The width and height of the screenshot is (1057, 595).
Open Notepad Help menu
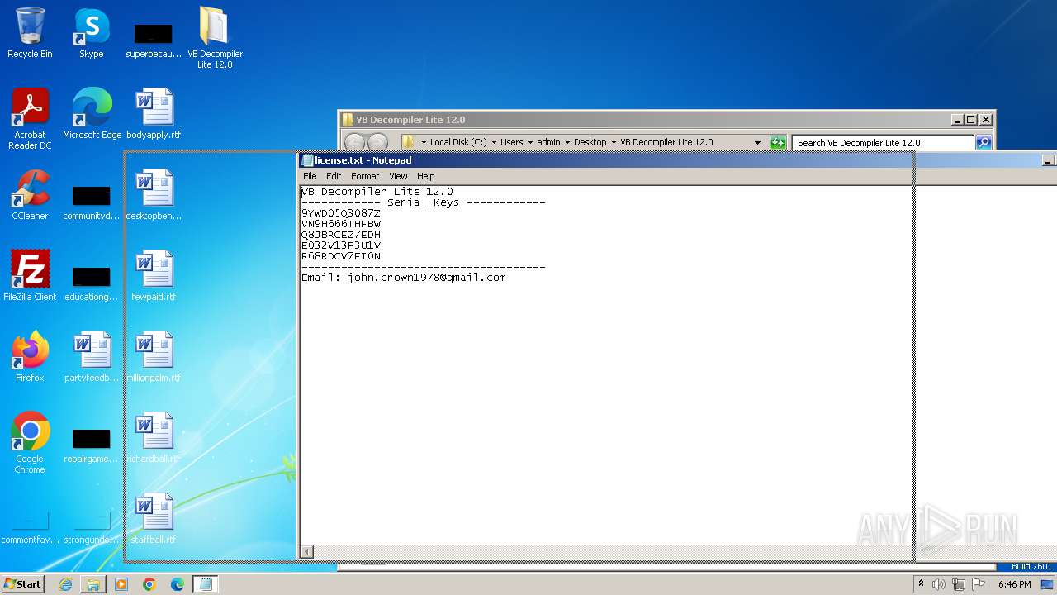[x=425, y=176]
